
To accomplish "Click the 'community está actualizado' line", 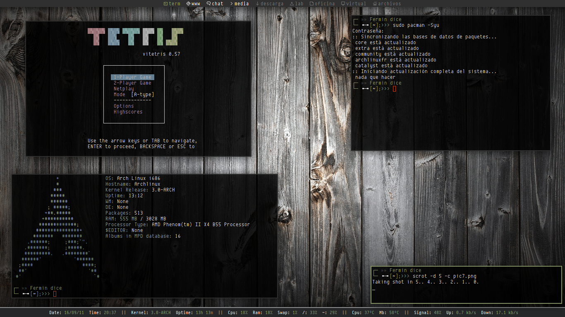I will (393, 54).
